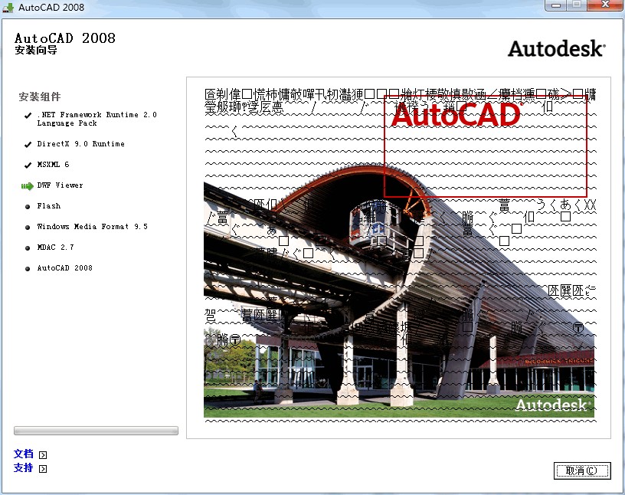Select the DWF Viewer component label
The height and width of the screenshot is (495, 625).
(x=60, y=185)
